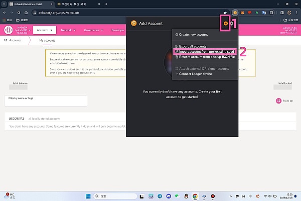Click the Polkadot logo beside Add Account
301x201 pixels.
click(x=133, y=23)
